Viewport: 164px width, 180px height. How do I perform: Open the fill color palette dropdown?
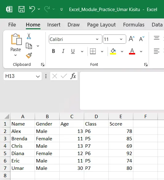[x=122, y=51]
